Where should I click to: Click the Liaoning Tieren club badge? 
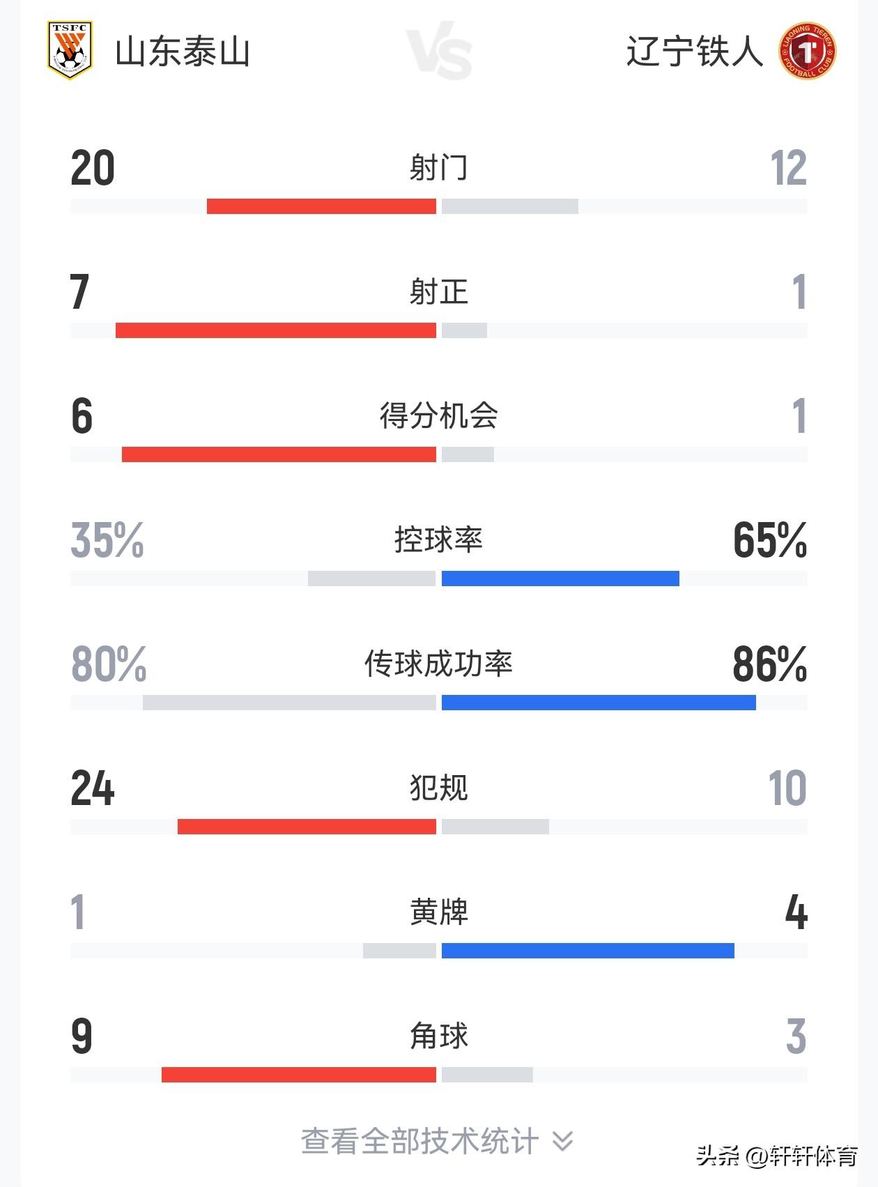808,51
